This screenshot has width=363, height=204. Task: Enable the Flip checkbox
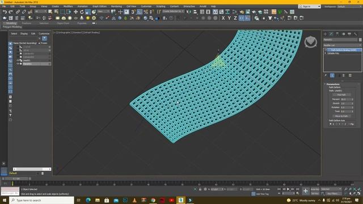(349, 124)
